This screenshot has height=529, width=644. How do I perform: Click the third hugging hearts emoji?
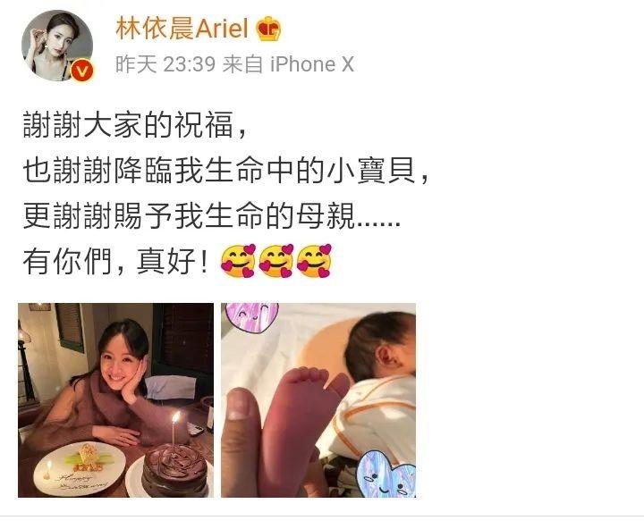[314, 262]
